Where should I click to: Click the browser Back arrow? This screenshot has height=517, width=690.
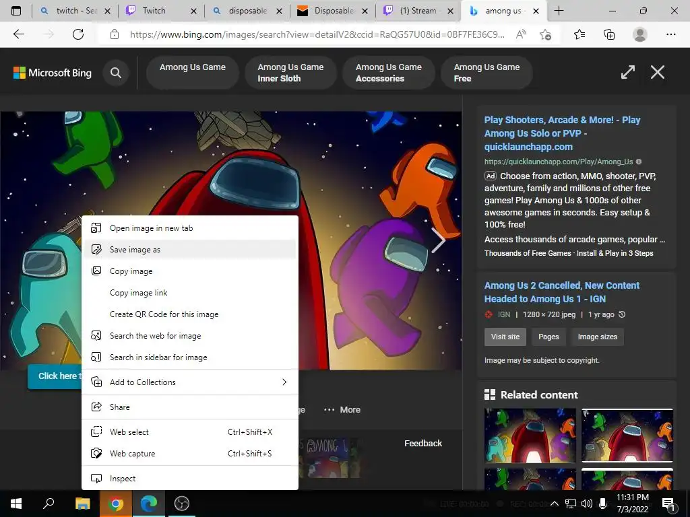point(18,34)
